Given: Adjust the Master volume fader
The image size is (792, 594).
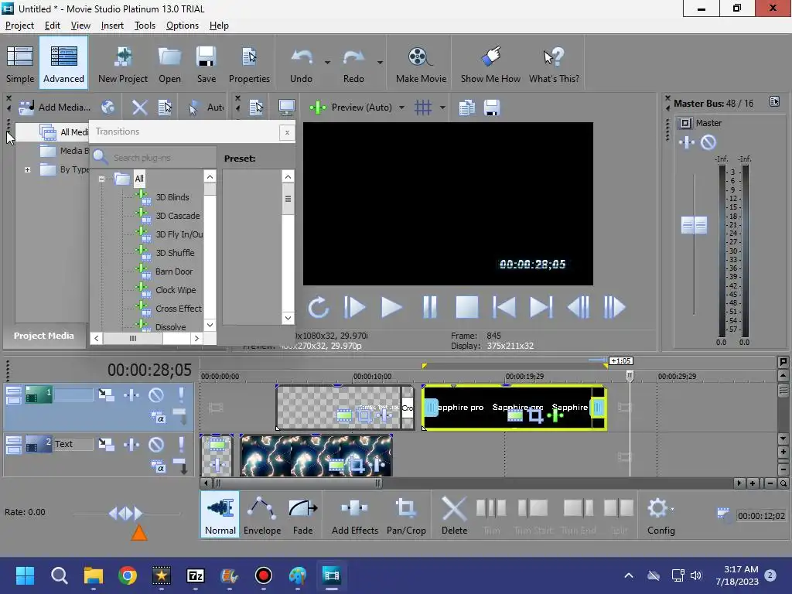Looking at the screenshot, I should click(694, 225).
